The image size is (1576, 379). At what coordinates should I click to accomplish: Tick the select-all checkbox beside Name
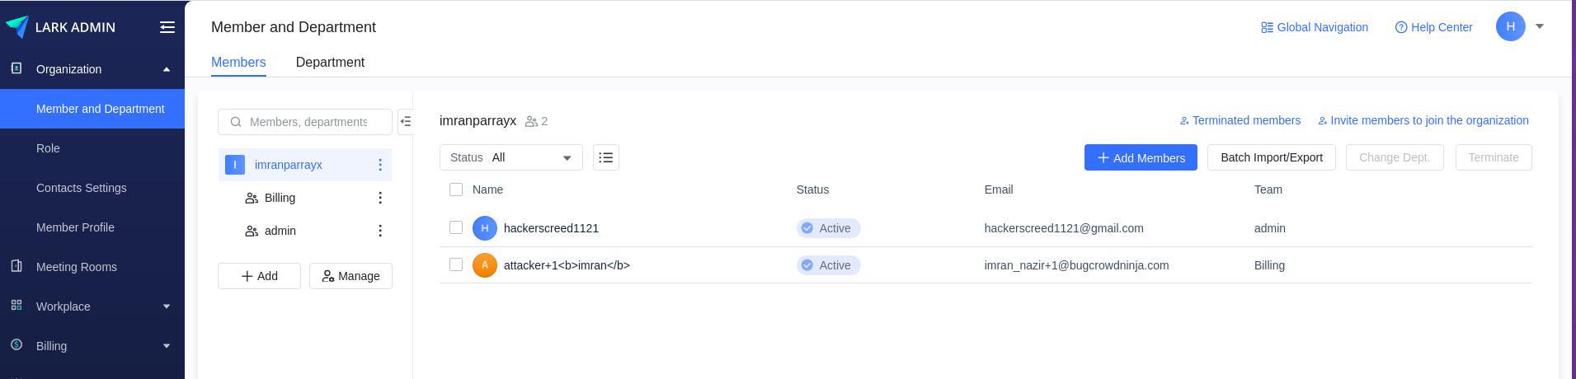(x=456, y=189)
